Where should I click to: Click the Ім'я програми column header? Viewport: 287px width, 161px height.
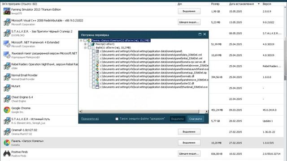click(20, 4)
